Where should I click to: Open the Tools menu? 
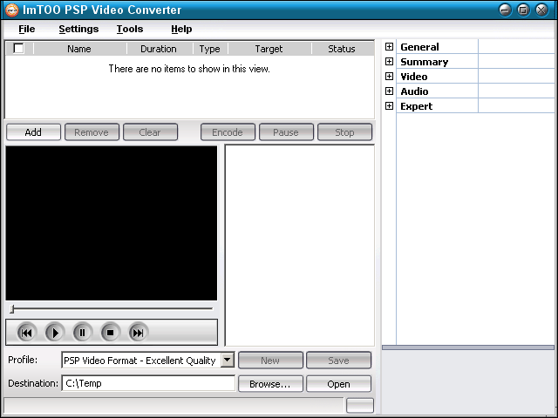(130, 29)
